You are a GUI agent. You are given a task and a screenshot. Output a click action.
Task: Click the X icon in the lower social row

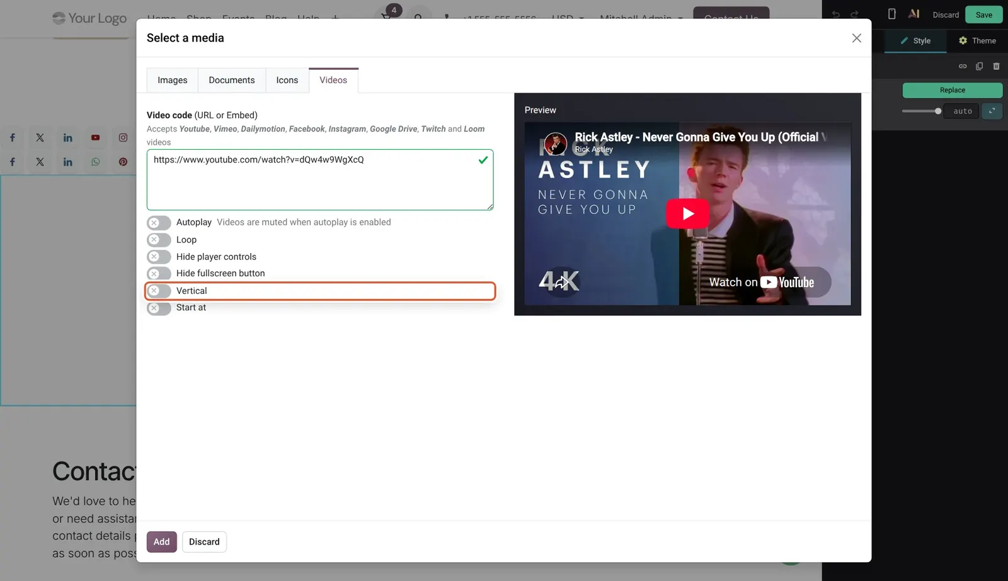coord(40,162)
